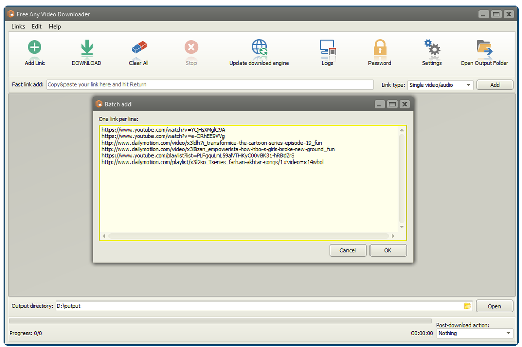Click the app icon in Batch add title bar

(x=99, y=104)
